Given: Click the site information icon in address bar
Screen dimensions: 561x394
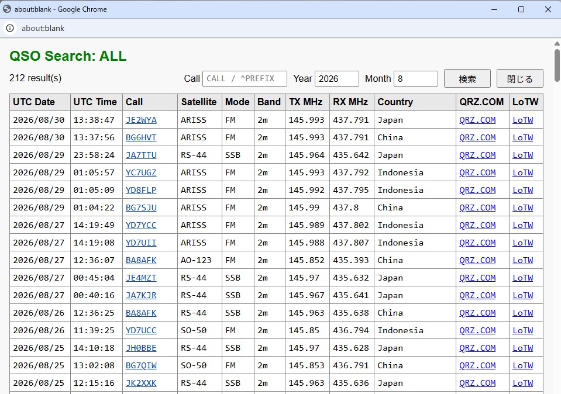Looking at the screenshot, I should pos(10,28).
